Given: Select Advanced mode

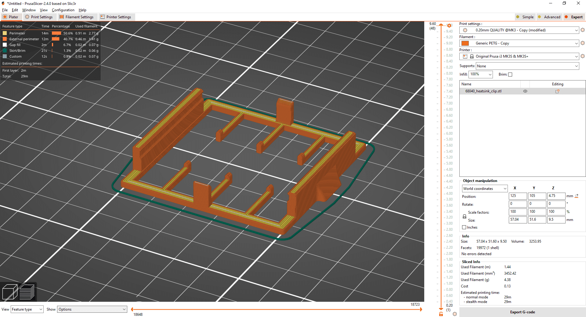Looking at the screenshot, I should point(549,17).
